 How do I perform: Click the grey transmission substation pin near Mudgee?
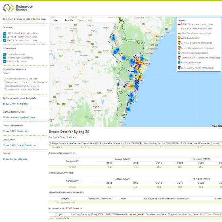(113, 36)
